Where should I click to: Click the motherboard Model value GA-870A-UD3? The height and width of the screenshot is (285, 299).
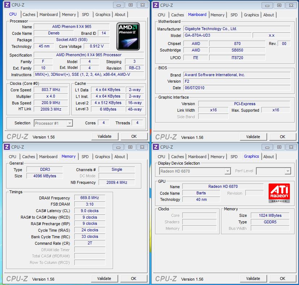(217, 35)
